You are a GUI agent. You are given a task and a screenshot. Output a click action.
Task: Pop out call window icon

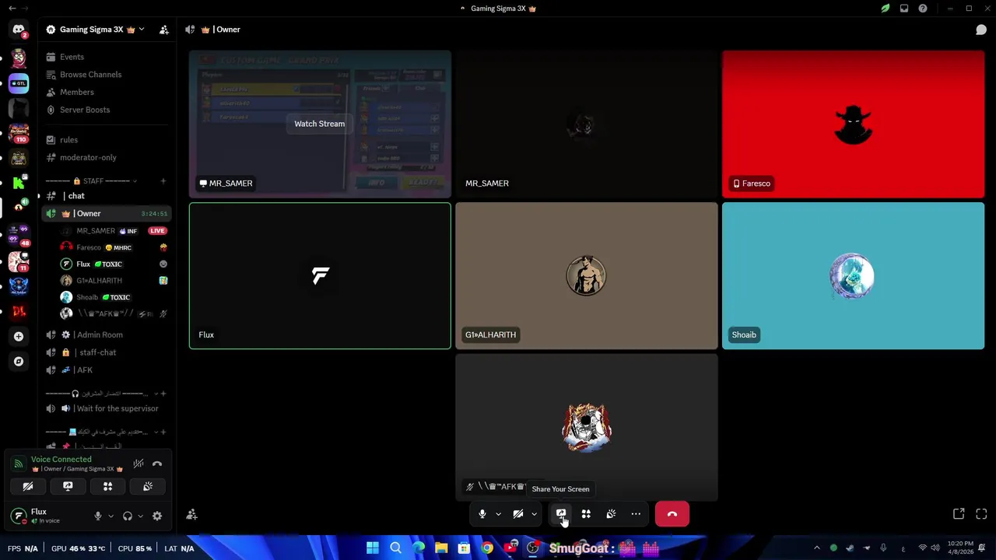coord(959,514)
